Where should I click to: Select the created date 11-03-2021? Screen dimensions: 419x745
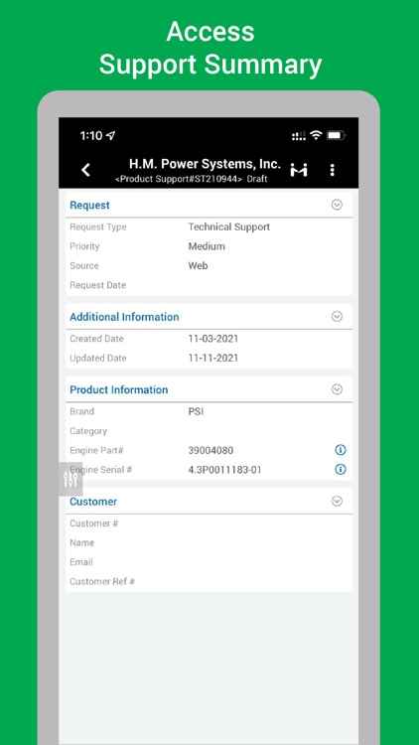coord(213,339)
